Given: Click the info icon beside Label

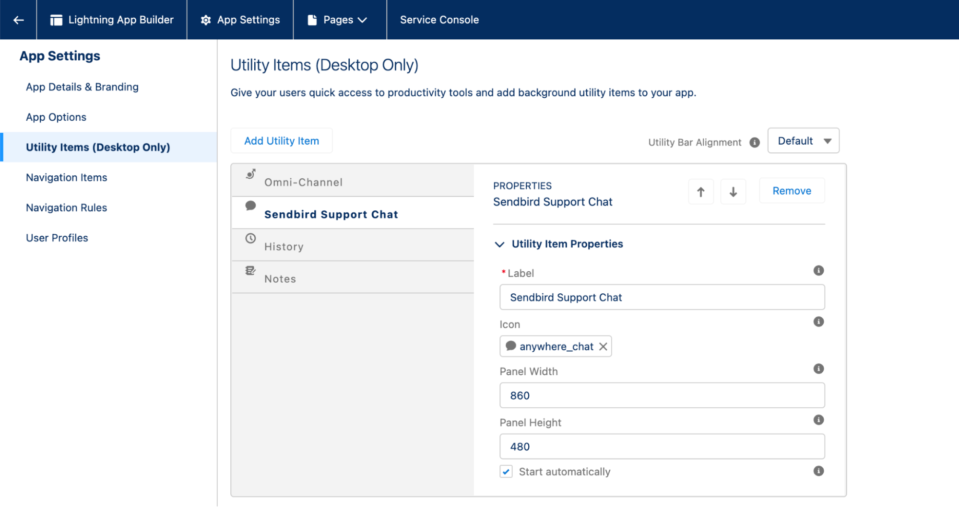Looking at the screenshot, I should (x=818, y=271).
